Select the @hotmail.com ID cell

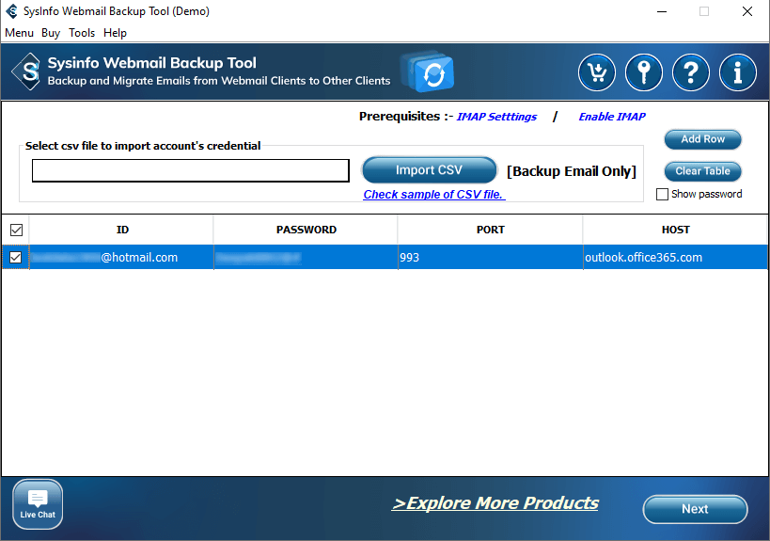[121, 258]
